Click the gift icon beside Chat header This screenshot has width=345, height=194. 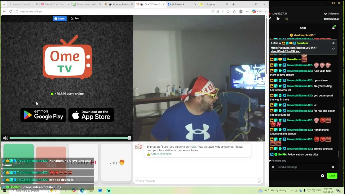point(333,27)
